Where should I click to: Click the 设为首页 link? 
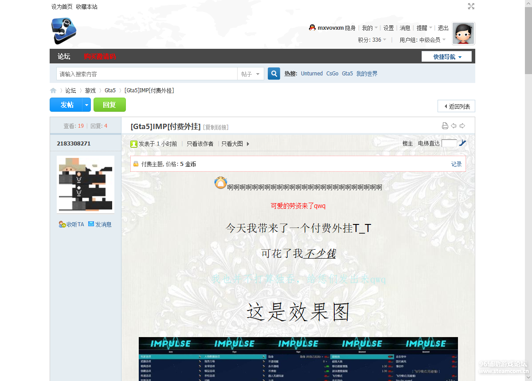tap(62, 7)
